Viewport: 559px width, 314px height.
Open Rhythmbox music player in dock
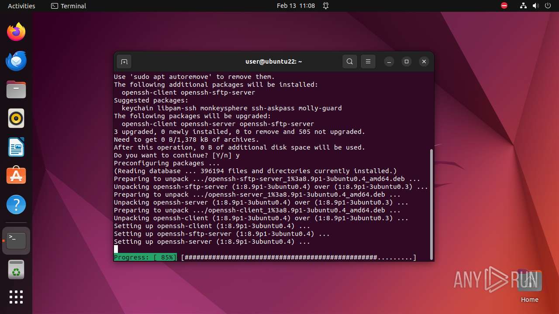pos(16,118)
